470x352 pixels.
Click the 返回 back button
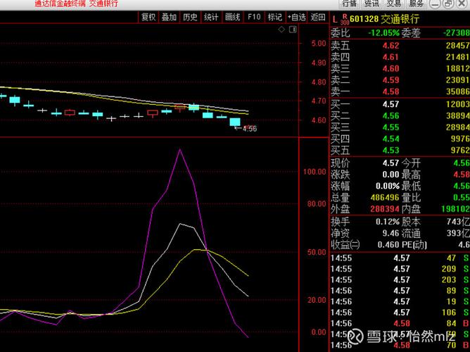pyautogui.click(x=318, y=17)
